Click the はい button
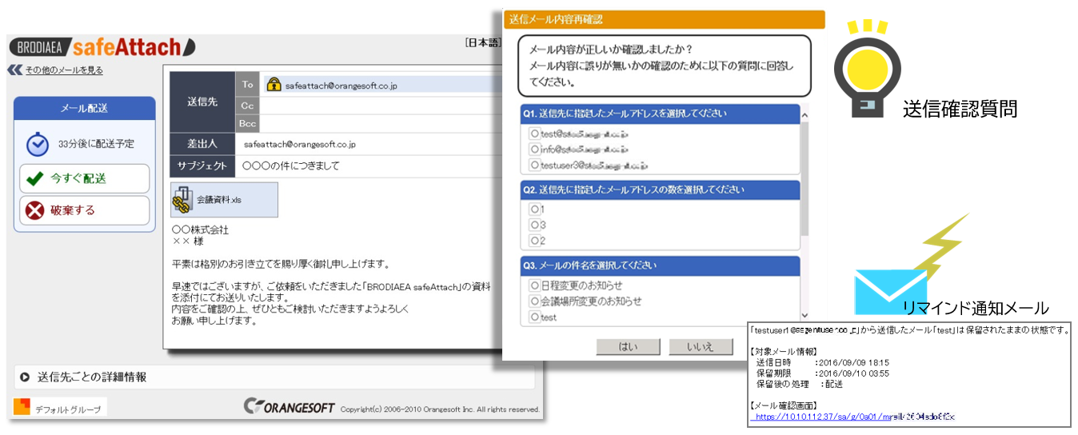Screen dimensions: 1078x435 click(629, 346)
